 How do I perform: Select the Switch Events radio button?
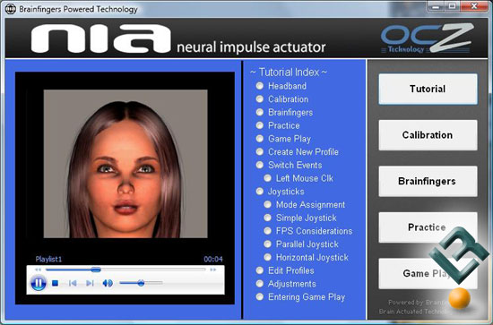pyautogui.click(x=260, y=165)
